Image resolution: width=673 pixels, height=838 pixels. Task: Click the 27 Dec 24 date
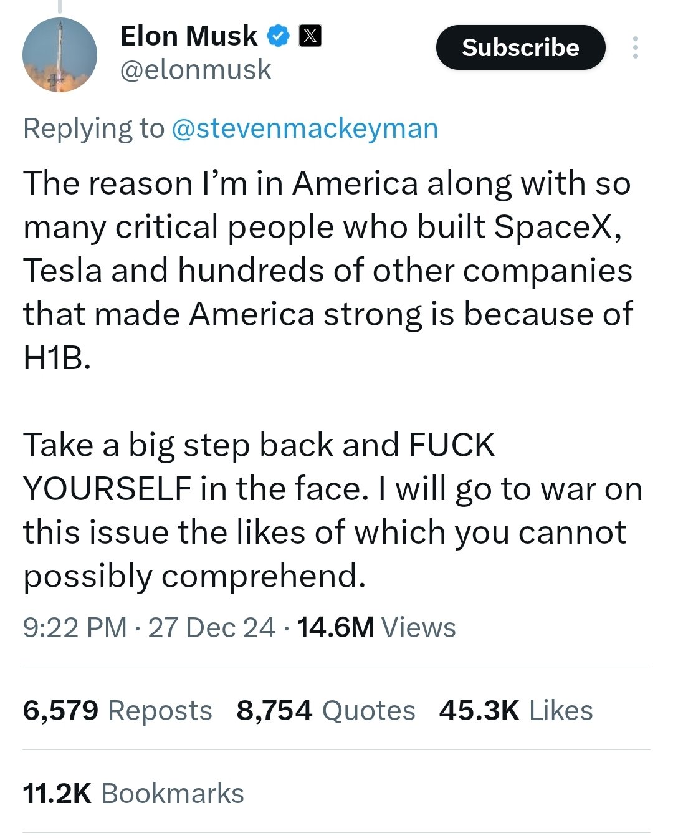pyautogui.click(x=211, y=627)
